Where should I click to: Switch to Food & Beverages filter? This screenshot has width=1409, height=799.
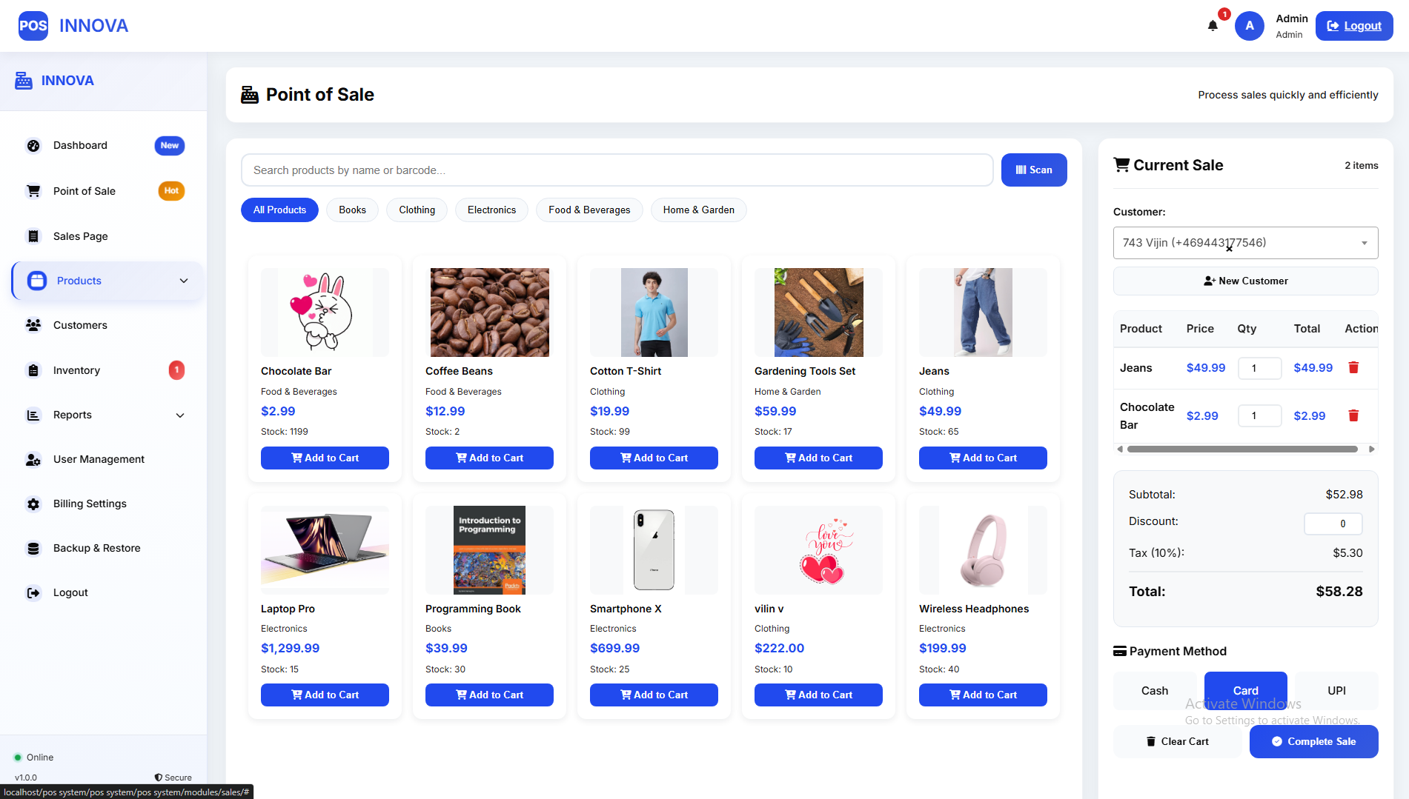(589, 210)
